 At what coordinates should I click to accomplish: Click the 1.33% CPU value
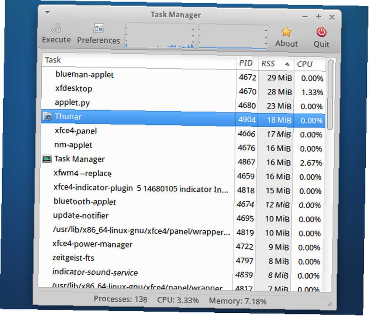pos(312,92)
